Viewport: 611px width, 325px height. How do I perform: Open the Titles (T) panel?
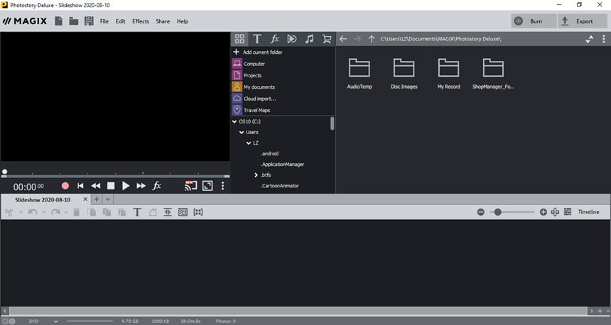[x=256, y=39]
